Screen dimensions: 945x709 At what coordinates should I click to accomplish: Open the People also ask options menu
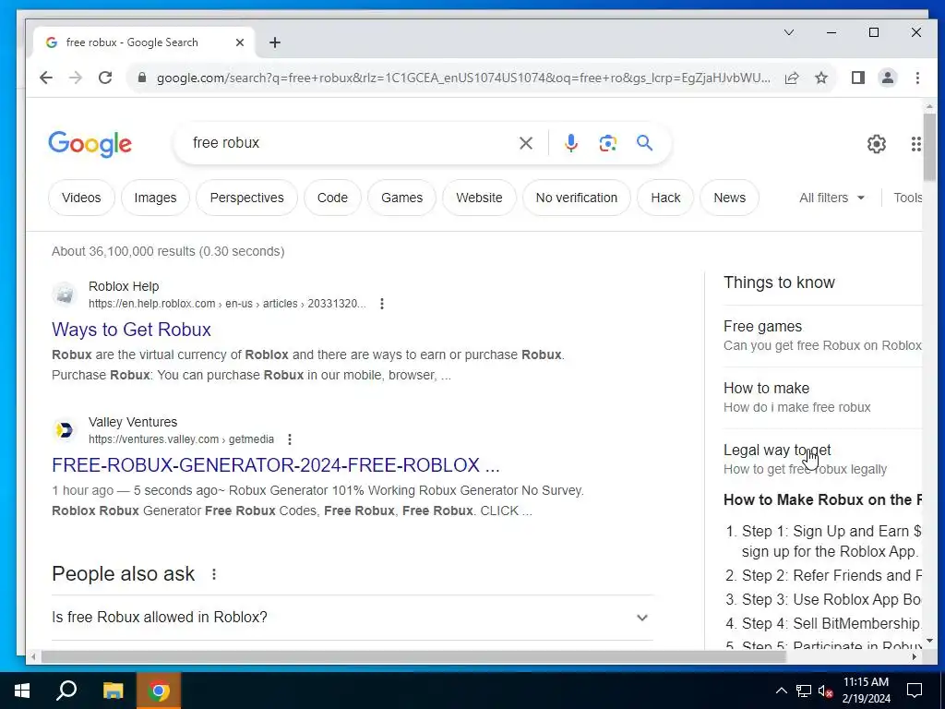(214, 574)
